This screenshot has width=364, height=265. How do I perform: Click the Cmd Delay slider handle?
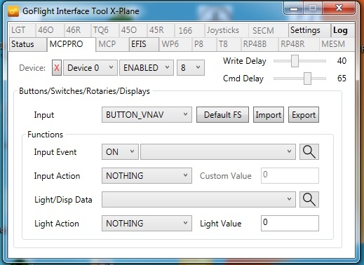pos(307,79)
